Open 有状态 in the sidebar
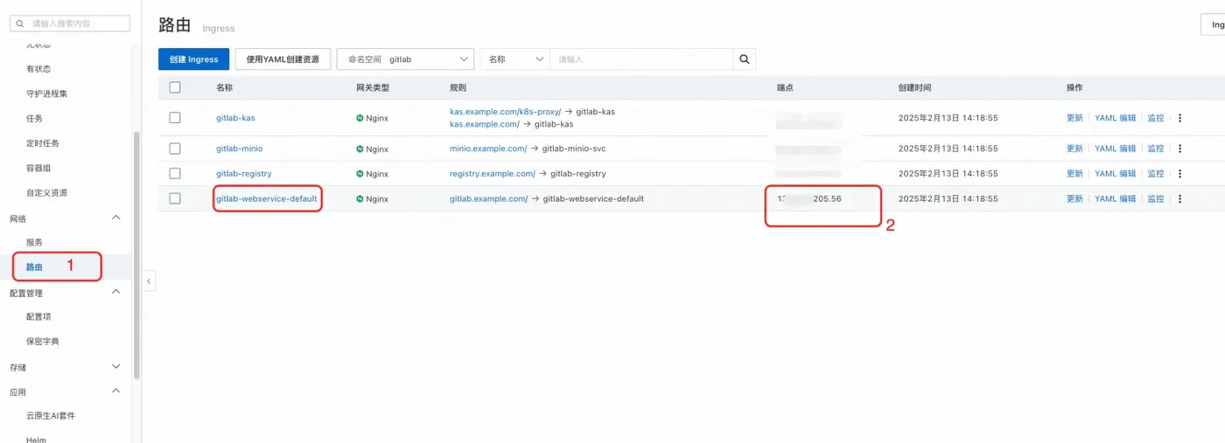Screen dimensions: 1225x443 tap(38, 69)
